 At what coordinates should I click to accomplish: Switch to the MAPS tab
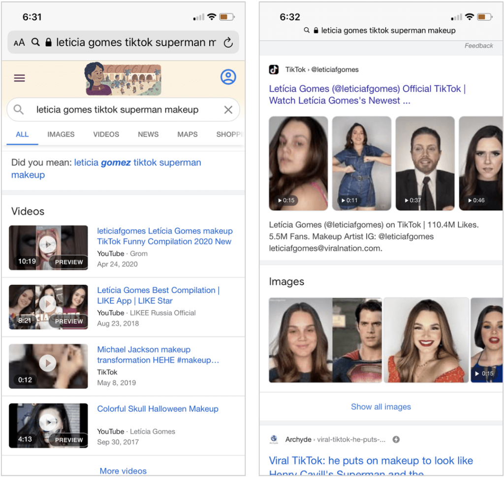pos(188,134)
